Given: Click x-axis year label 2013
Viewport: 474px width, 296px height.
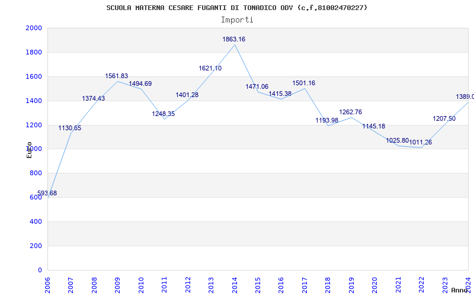Looking at the screenshot, I should coord(211,285).
